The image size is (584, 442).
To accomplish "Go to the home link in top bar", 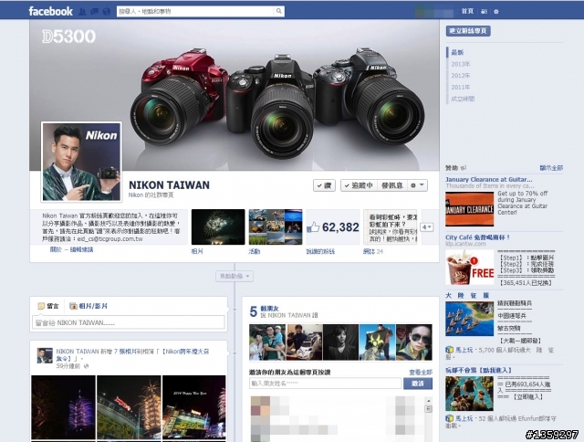I will (467, 11).
